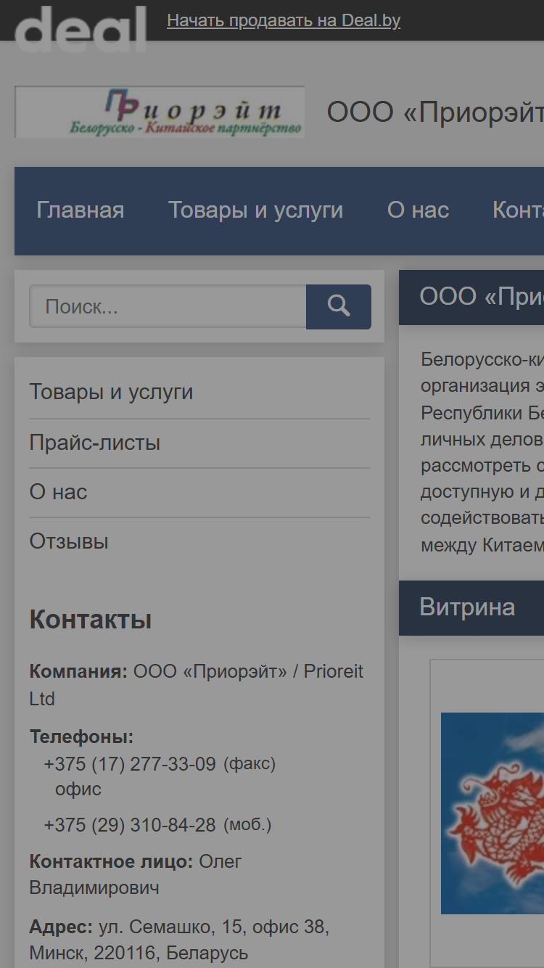Click the Контакты sidebar heading
The image size is (544, 968).
(91, 620)
